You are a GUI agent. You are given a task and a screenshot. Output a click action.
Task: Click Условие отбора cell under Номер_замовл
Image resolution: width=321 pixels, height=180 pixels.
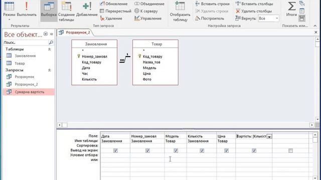[147, 155]
